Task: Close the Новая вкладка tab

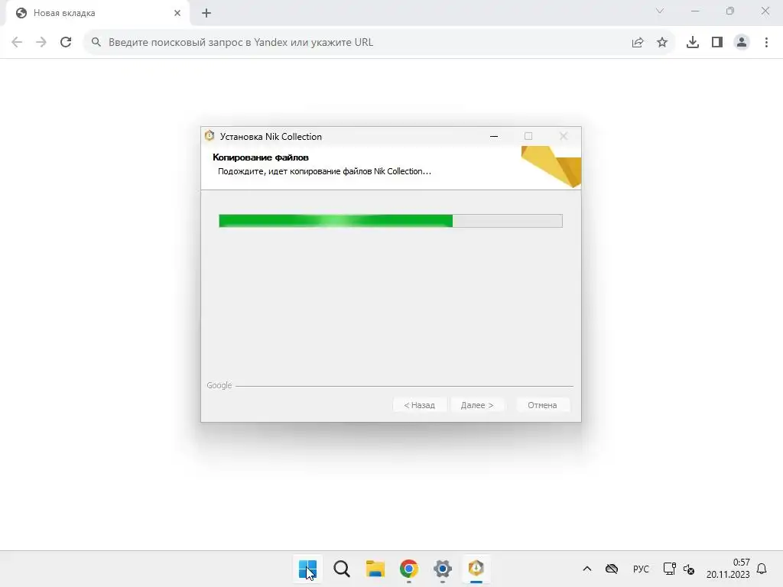Action: click(177, 13)
